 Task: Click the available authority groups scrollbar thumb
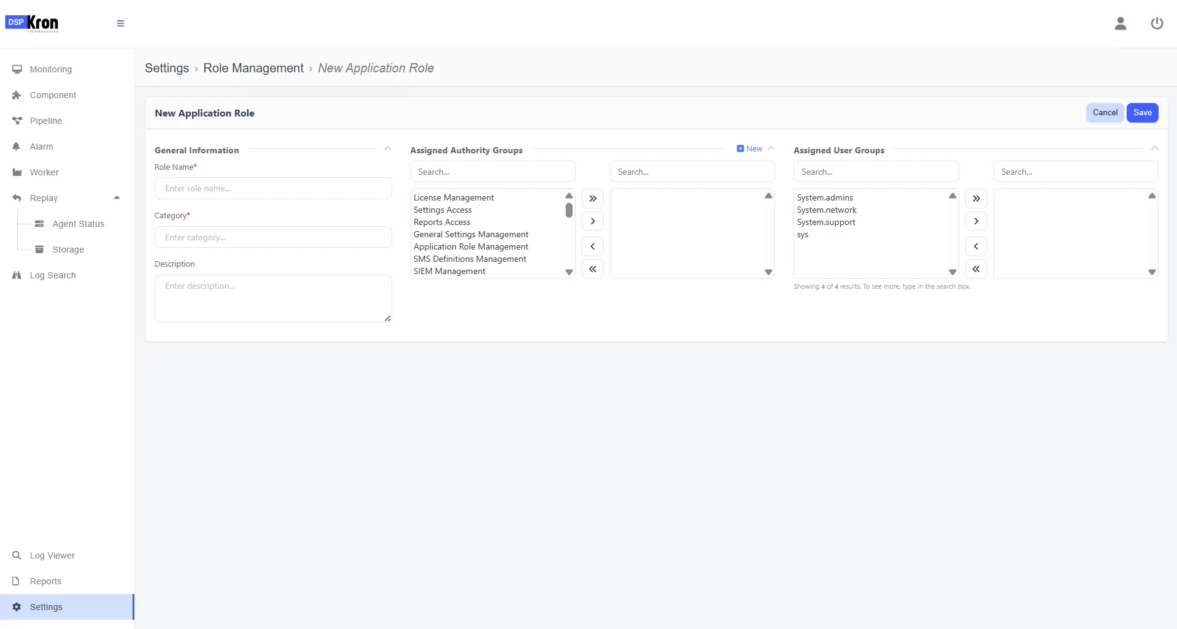click(569, 211)
